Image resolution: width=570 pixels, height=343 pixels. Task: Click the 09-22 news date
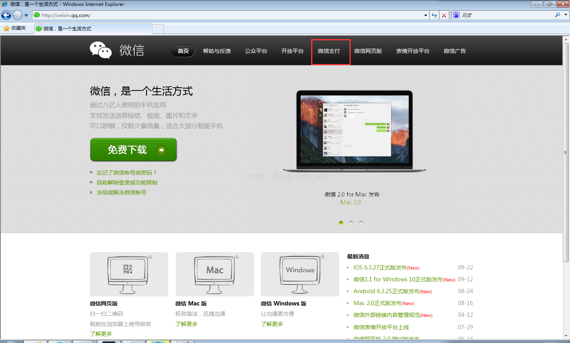coord(465,268)
